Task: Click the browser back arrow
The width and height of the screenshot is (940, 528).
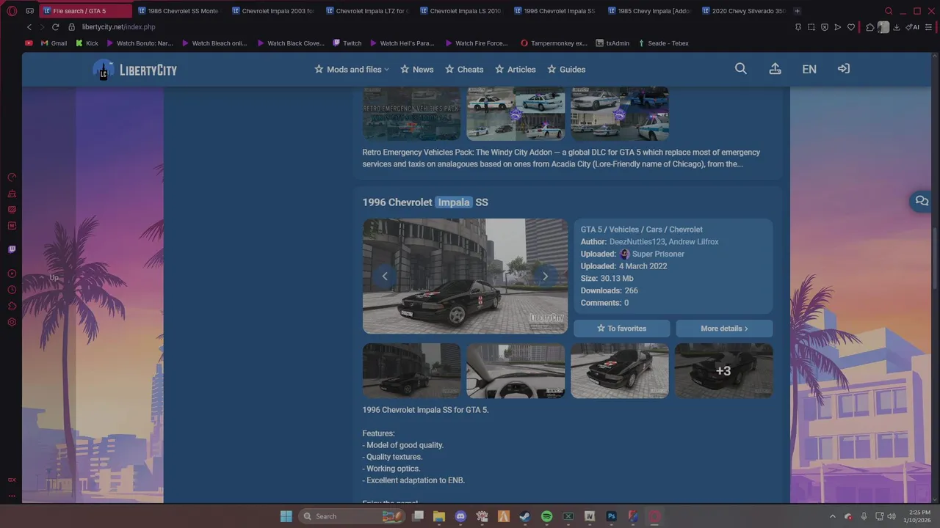Action: pyautogui.click(x=29, y=27)
